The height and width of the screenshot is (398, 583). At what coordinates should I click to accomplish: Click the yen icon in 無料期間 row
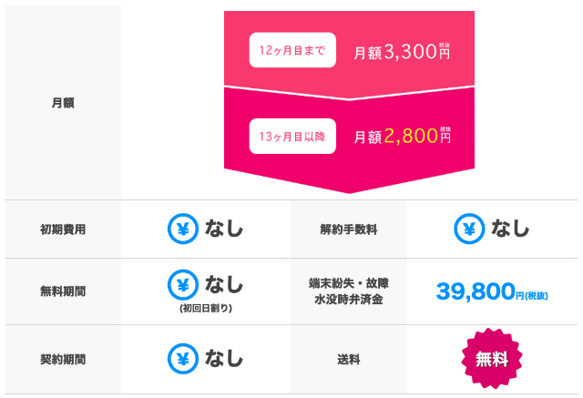click(x=182, y=285)
